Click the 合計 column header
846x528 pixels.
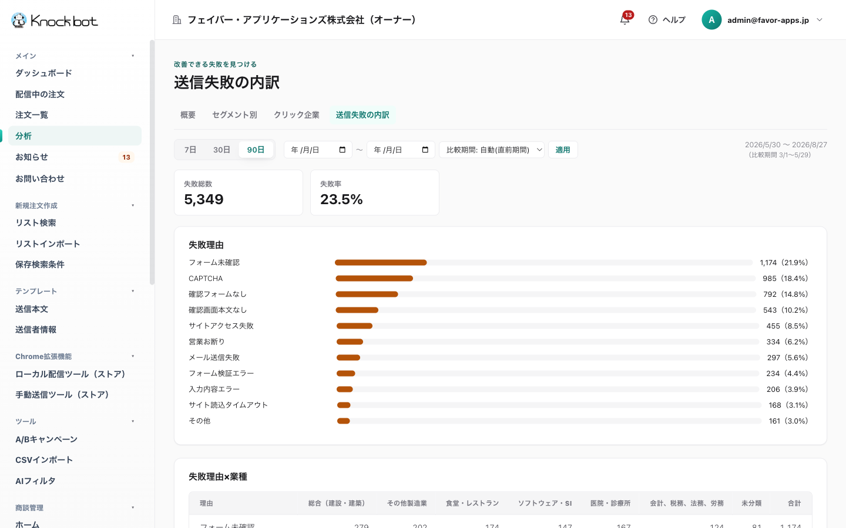pos(794,503)
